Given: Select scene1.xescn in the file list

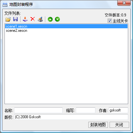Looking at the screenshot, I should point(66,26).
